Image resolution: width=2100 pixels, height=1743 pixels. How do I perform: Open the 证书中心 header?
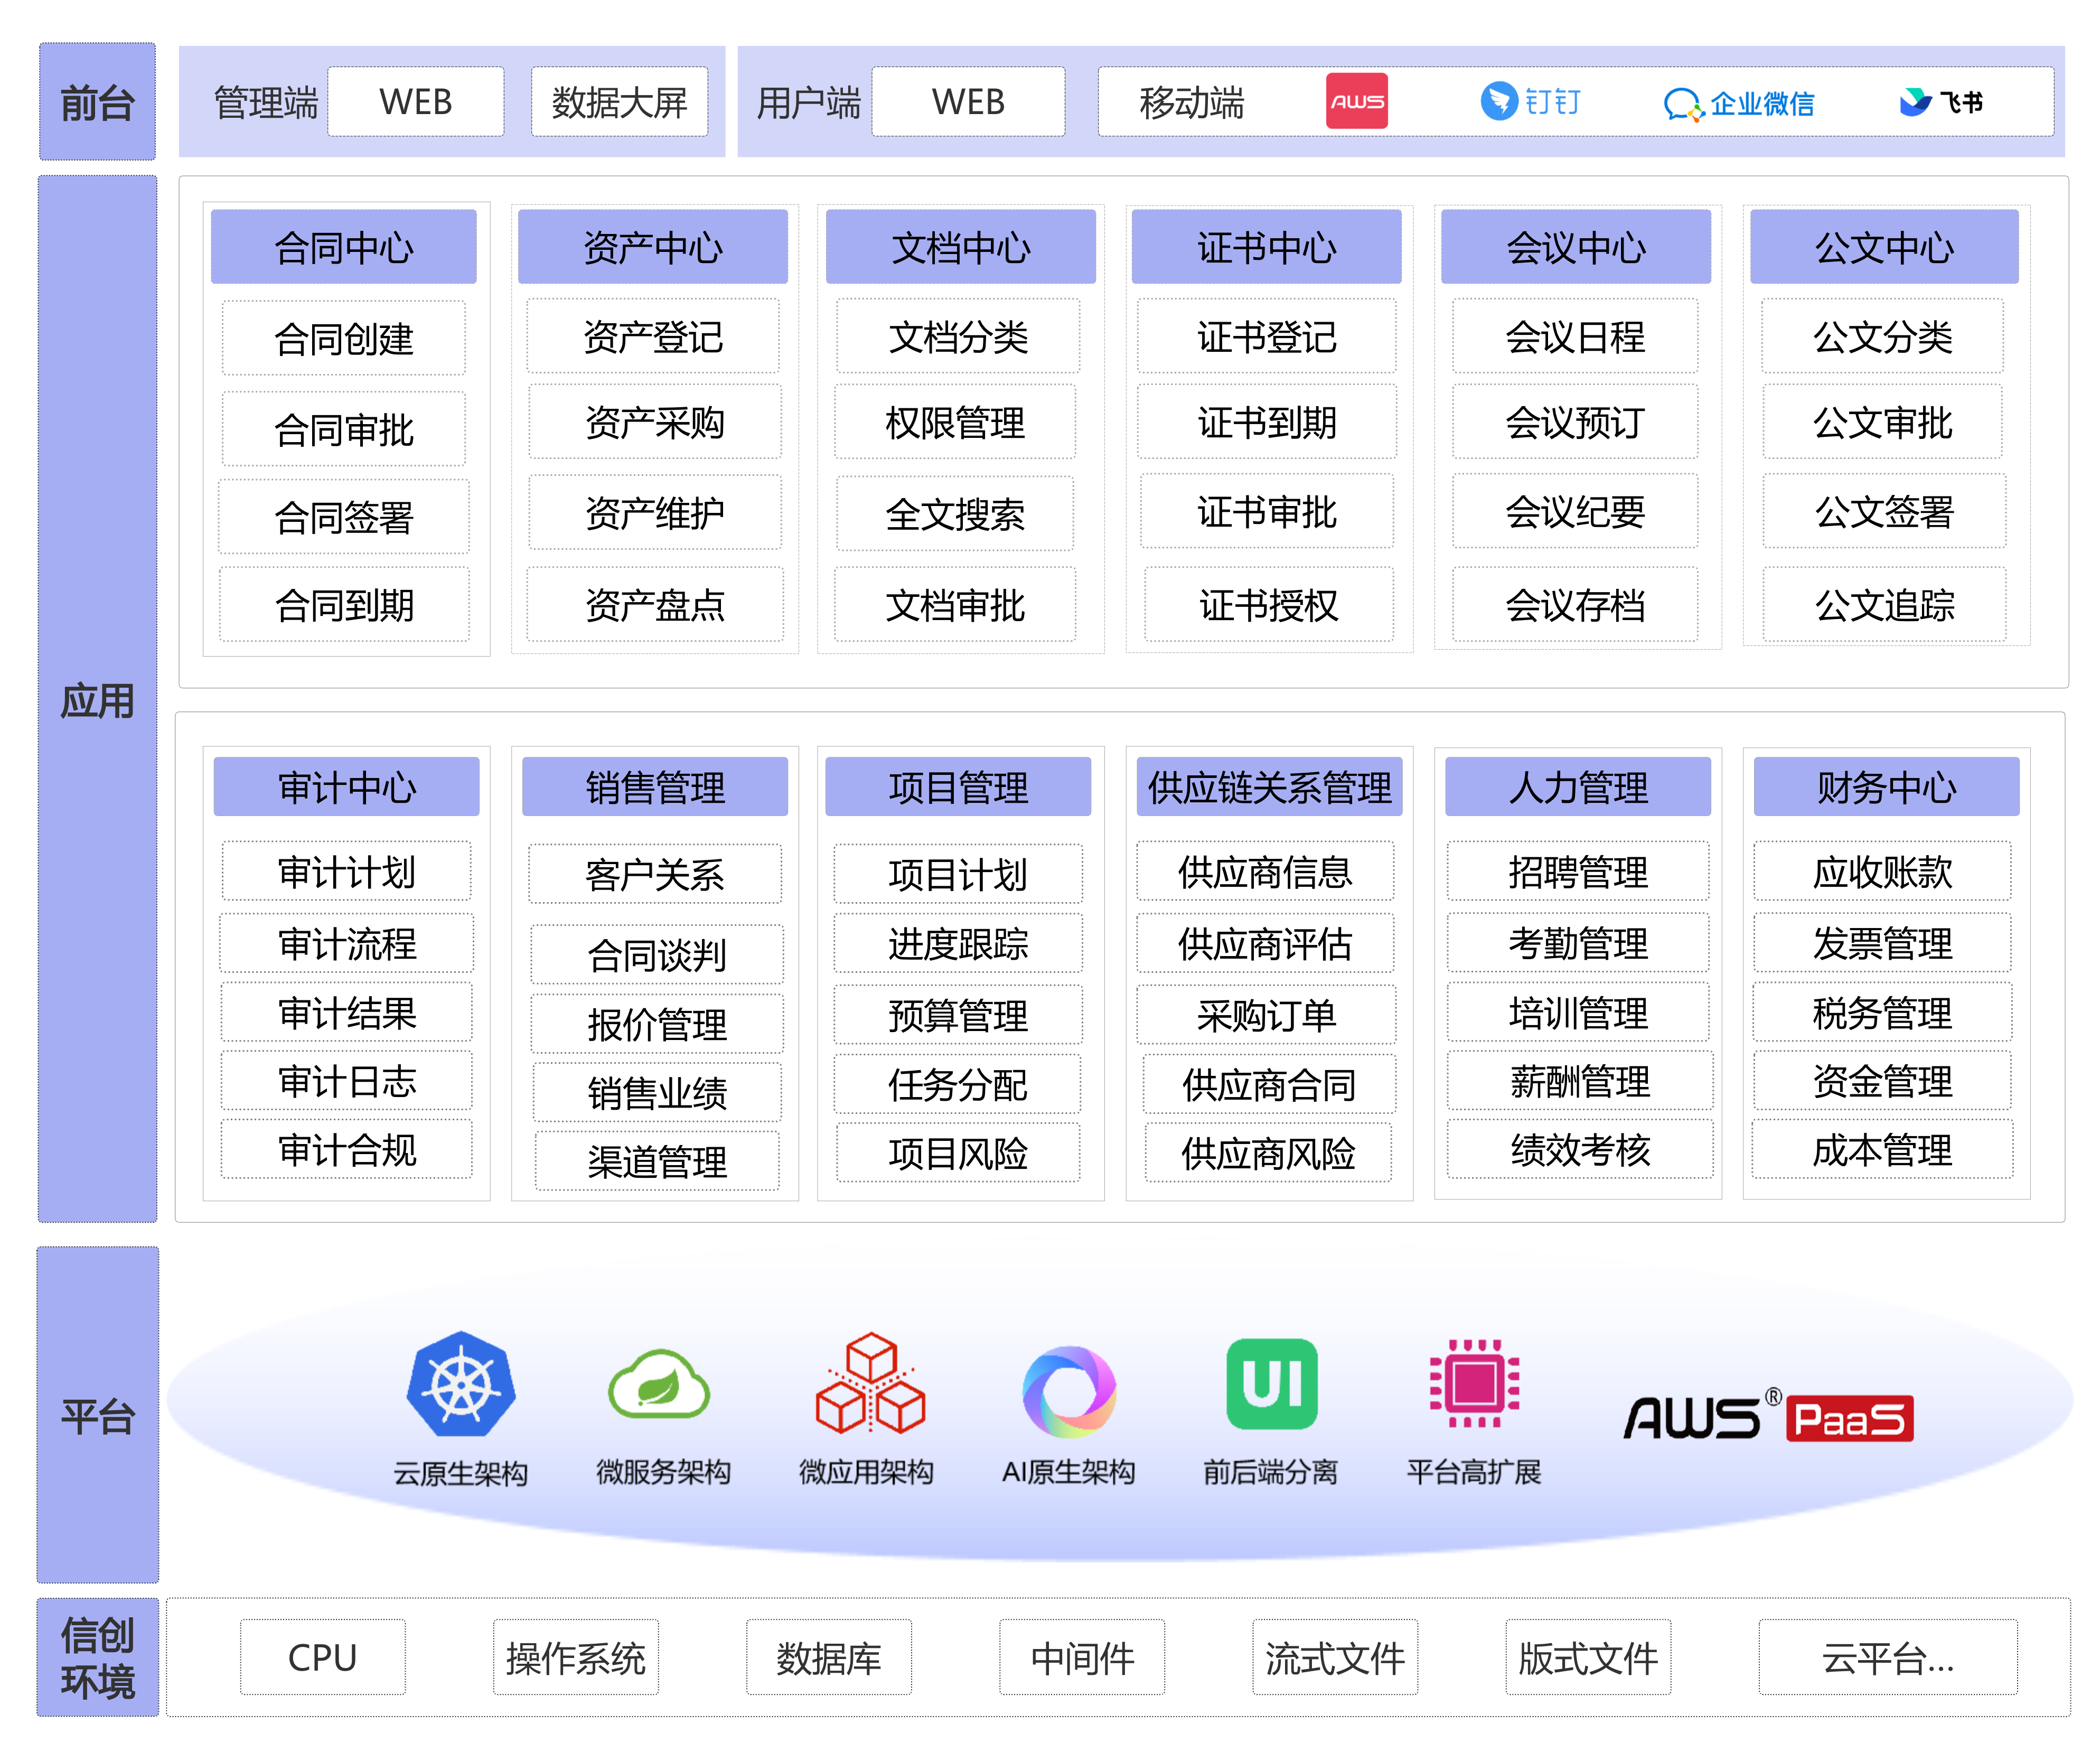point(1266,247)
